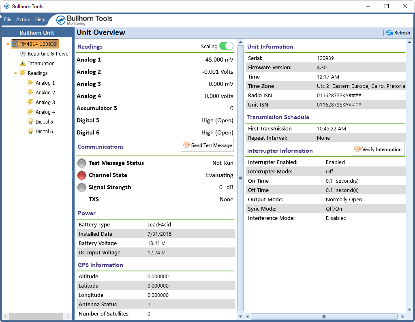Click the Refresh arrows icon
Viewport: 415px width, 322px height.
pos(389,32)
